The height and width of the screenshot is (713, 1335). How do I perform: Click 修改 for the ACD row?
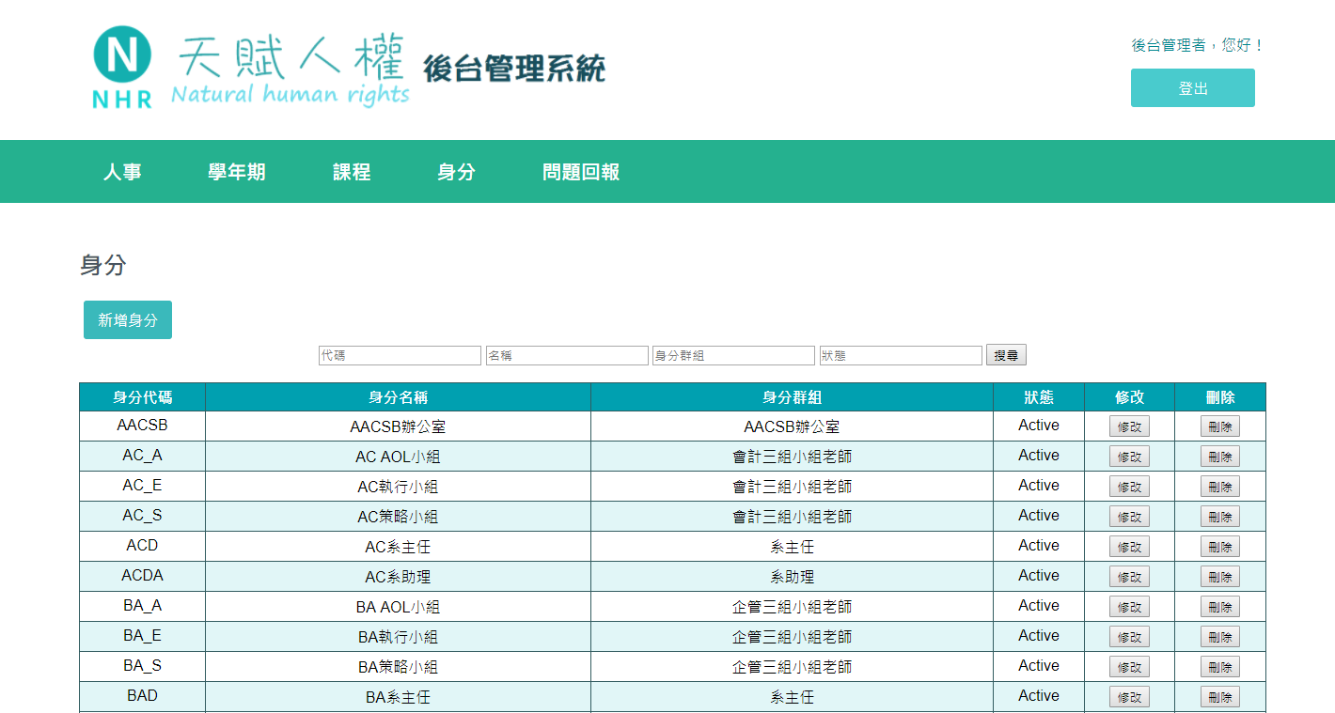pos(1129,547)
